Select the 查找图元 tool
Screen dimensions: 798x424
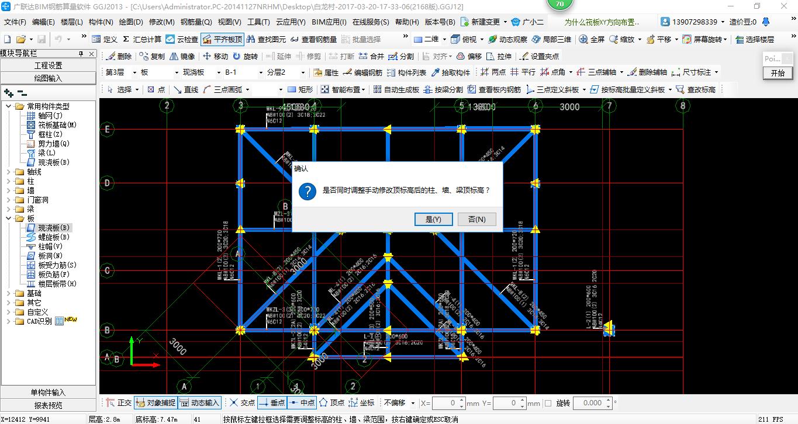pyautogui.click(x=267, y=39)
